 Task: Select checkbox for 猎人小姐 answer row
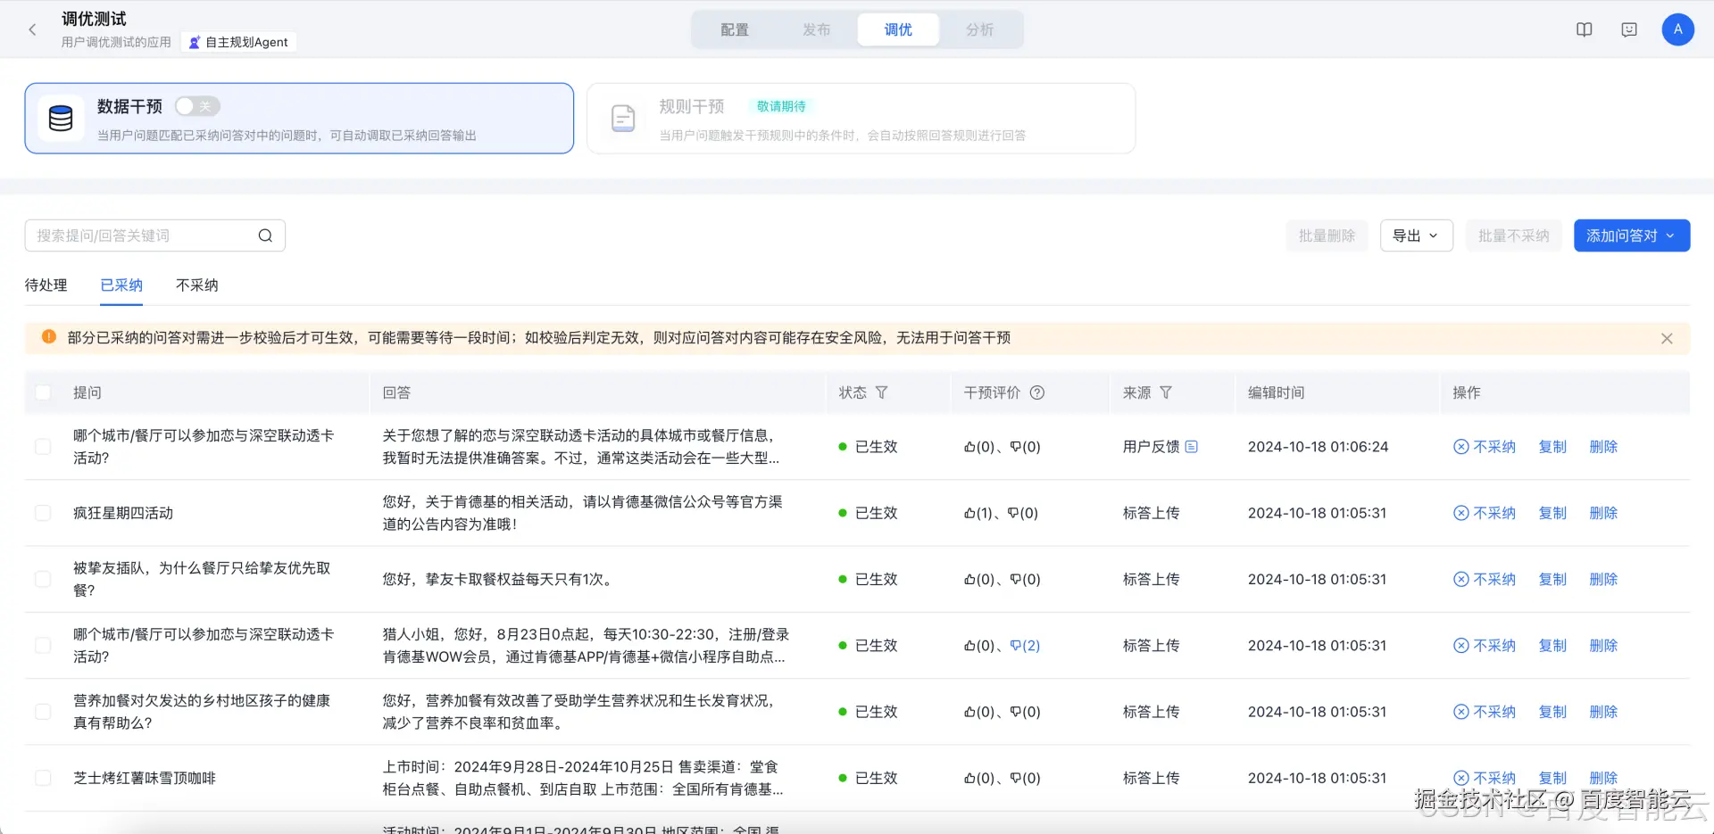pyautogui.click(x=43, y=645)
